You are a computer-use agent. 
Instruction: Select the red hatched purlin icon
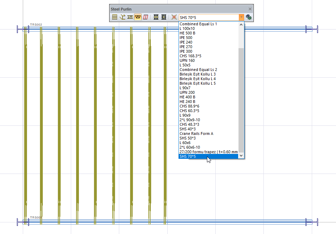point(146,17)
